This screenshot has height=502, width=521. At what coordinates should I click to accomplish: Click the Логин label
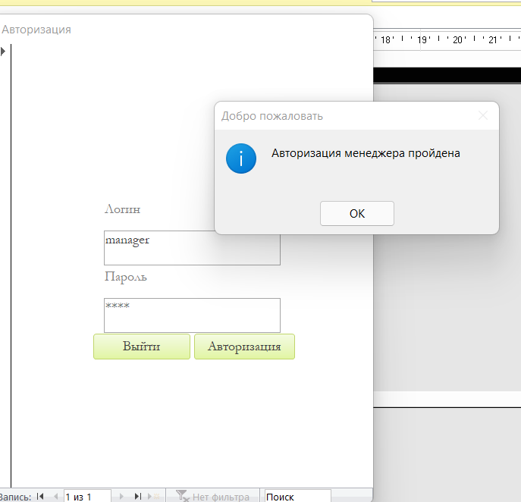(x=123, y=209)
